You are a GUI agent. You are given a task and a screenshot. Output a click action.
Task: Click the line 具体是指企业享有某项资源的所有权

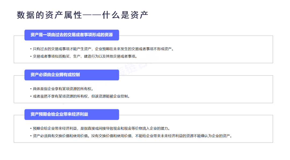(63, 89)
